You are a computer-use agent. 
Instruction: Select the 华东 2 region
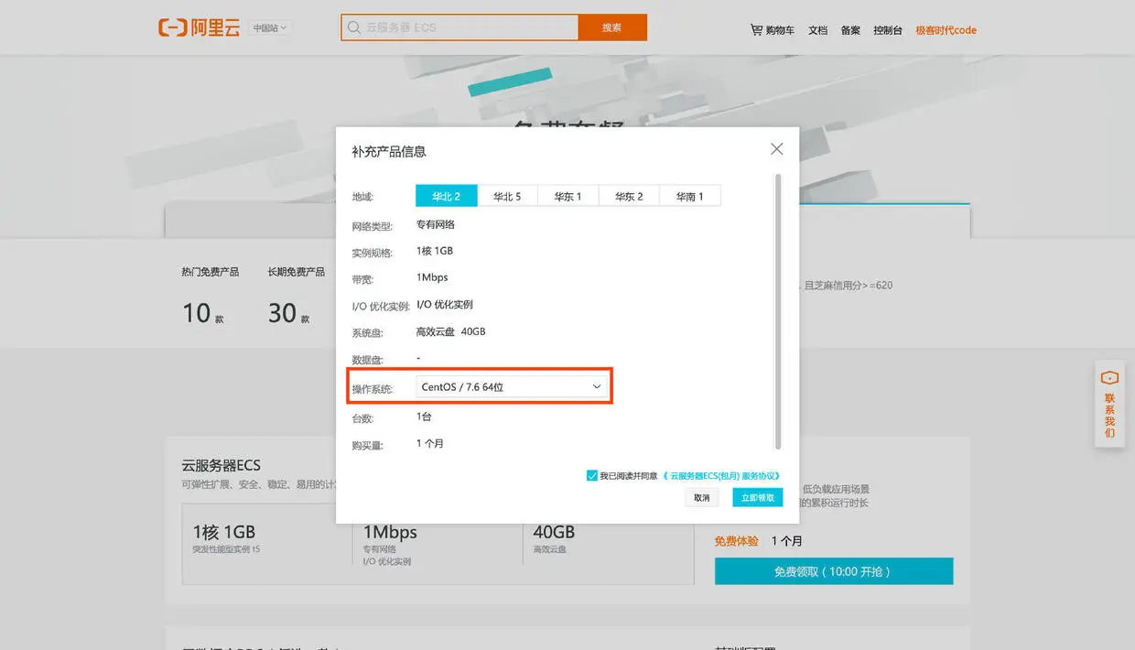tap(629, 196)
